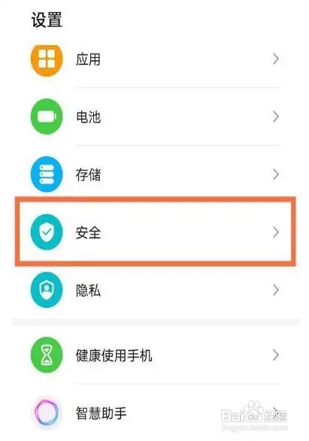Open the chevron arrow beside 存储
This screenshot has width=309, height=441.
[276, 174]
